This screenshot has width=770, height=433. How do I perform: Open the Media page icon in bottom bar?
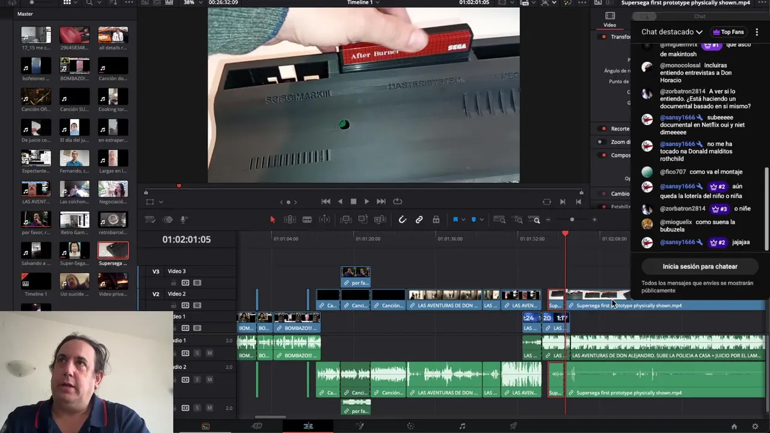pos(206,426)
